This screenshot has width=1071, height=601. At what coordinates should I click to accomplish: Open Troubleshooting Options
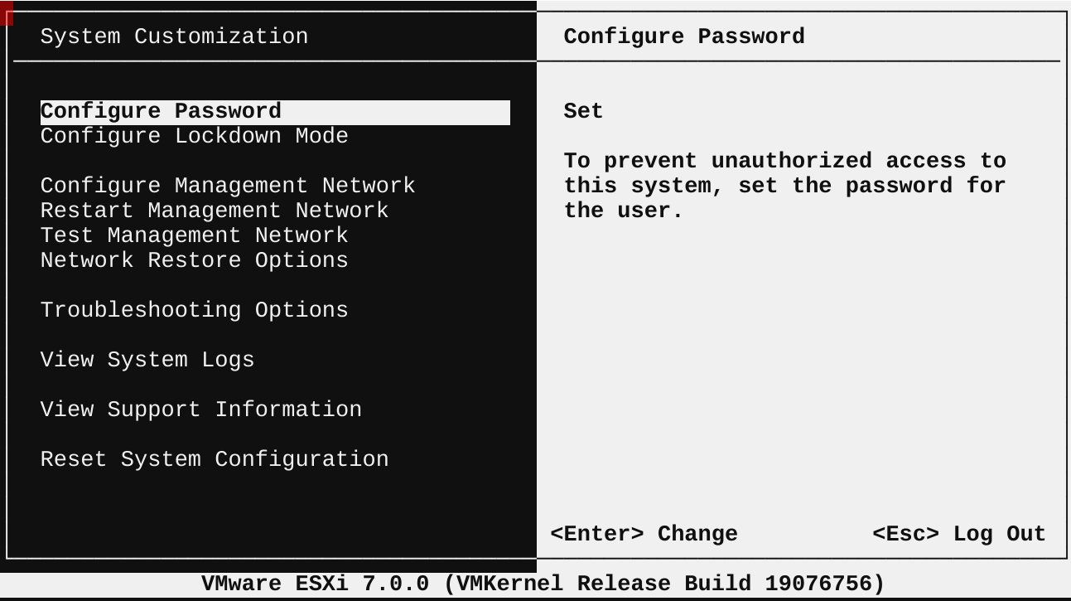point(195,311)
